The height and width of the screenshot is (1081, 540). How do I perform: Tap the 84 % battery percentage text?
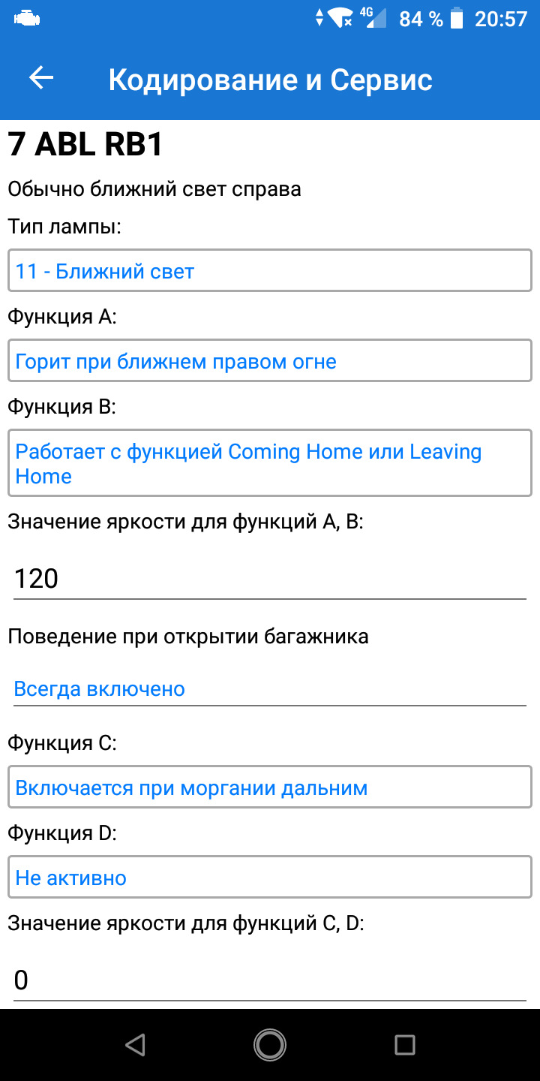pyautogui.click(x=421, y=19)
